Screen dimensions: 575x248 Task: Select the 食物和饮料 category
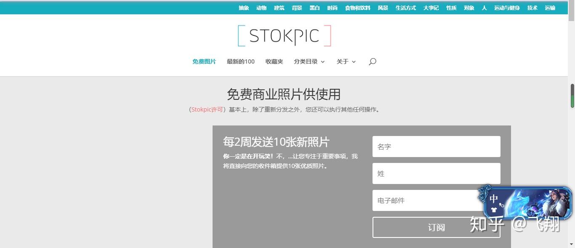click(357, 7)
